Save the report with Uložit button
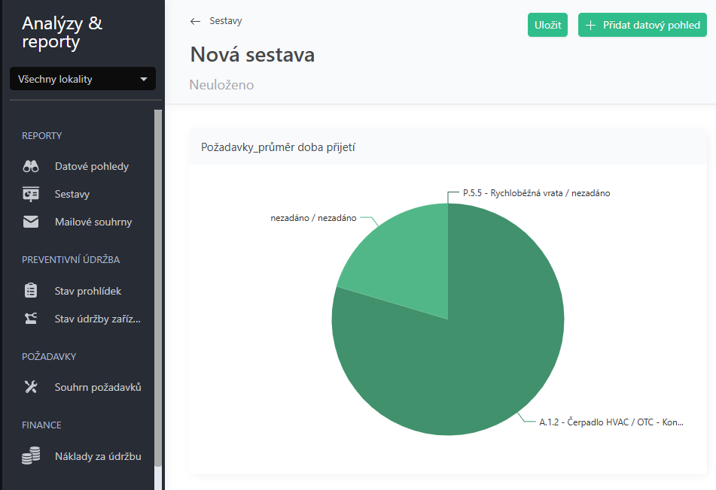This screenshot has height=490, width=716. [x=547, y=25]
